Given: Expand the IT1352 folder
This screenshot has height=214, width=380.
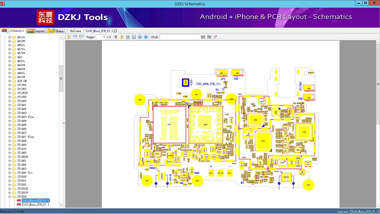Looking at the screenshot, I should 9,85.
